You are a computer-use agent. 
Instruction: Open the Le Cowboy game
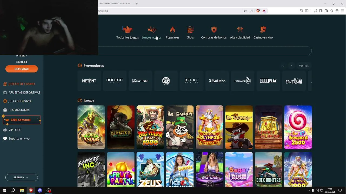pyautogui.click(x=239, y=127)
